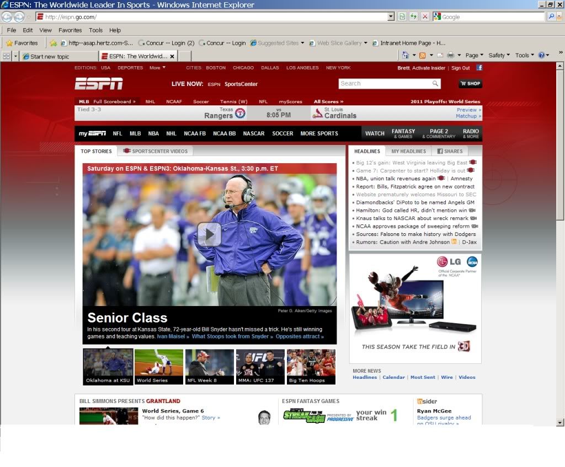Open the Concur -- Login (2) favorite
The height and width of the screenshot is (467, 565).
pyautogui.click(x=167, y=43)
